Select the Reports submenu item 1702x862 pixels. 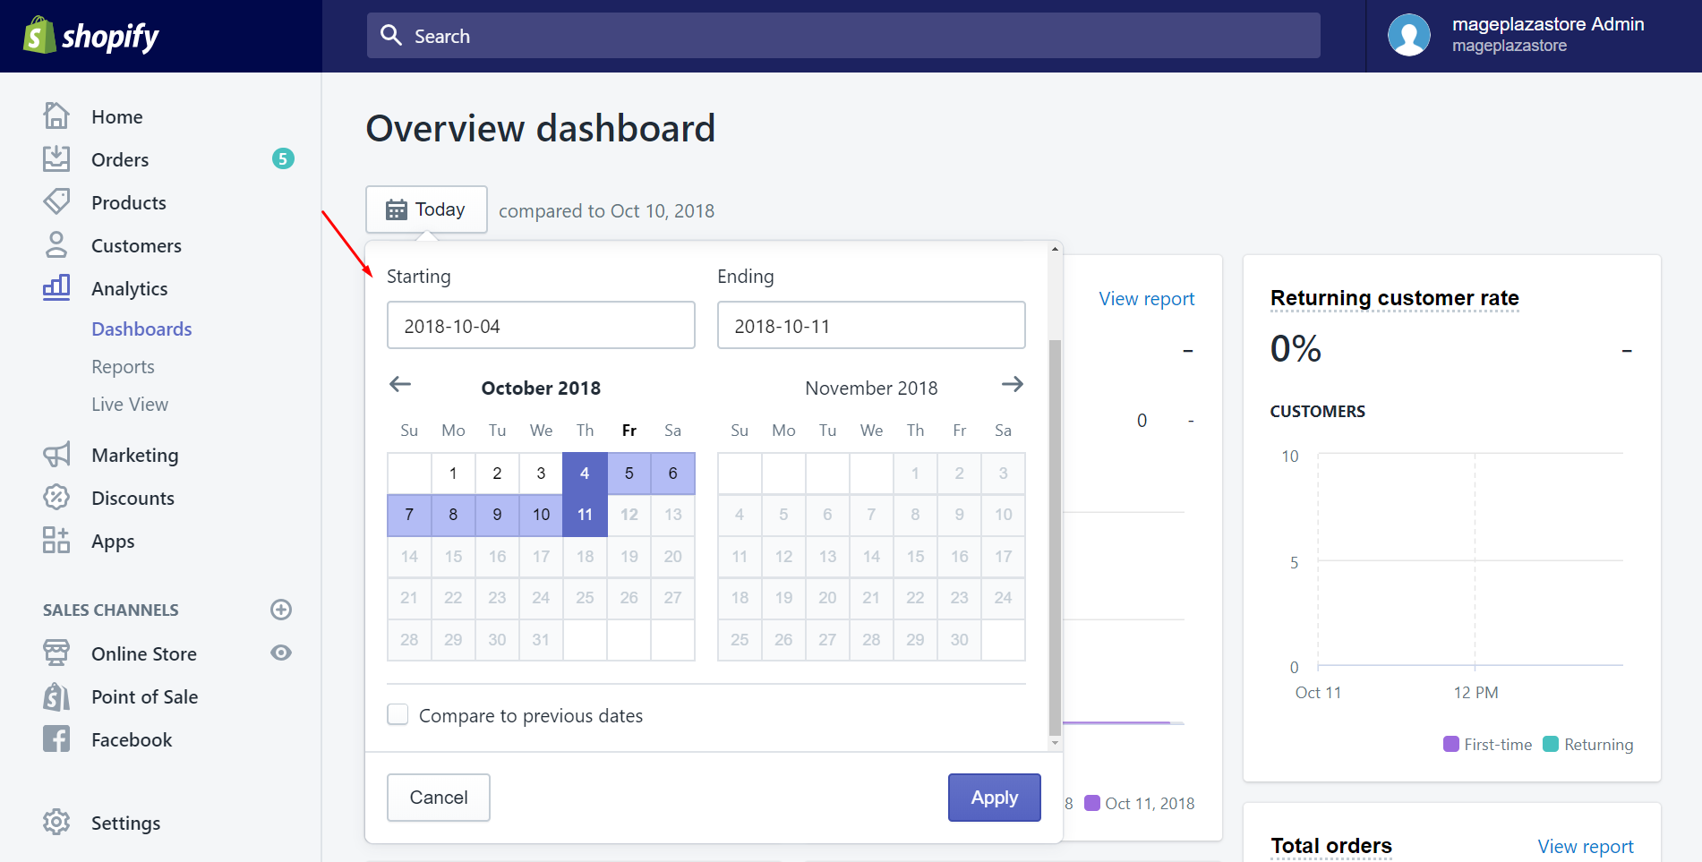tap(123, 367)
